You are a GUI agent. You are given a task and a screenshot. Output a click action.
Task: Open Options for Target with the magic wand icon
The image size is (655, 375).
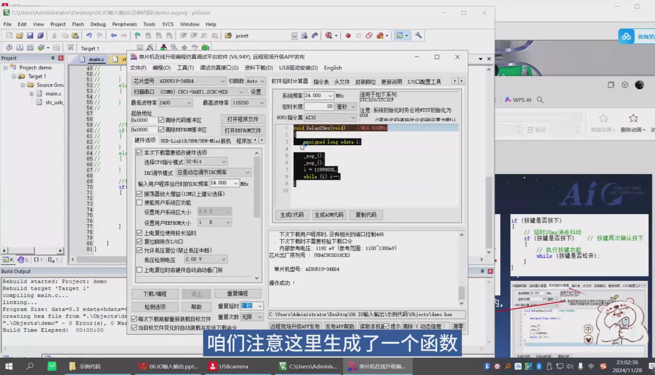click(x=150, y=48)
